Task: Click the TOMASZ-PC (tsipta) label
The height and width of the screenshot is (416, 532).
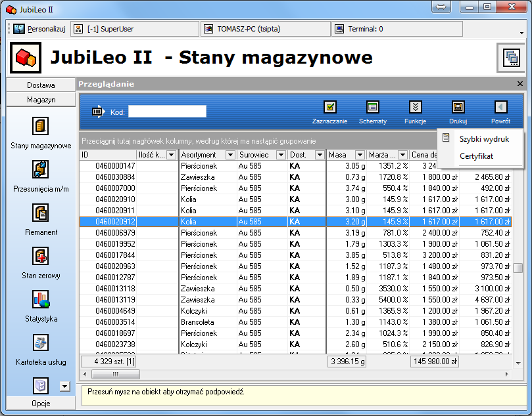Action: point(249,29)
